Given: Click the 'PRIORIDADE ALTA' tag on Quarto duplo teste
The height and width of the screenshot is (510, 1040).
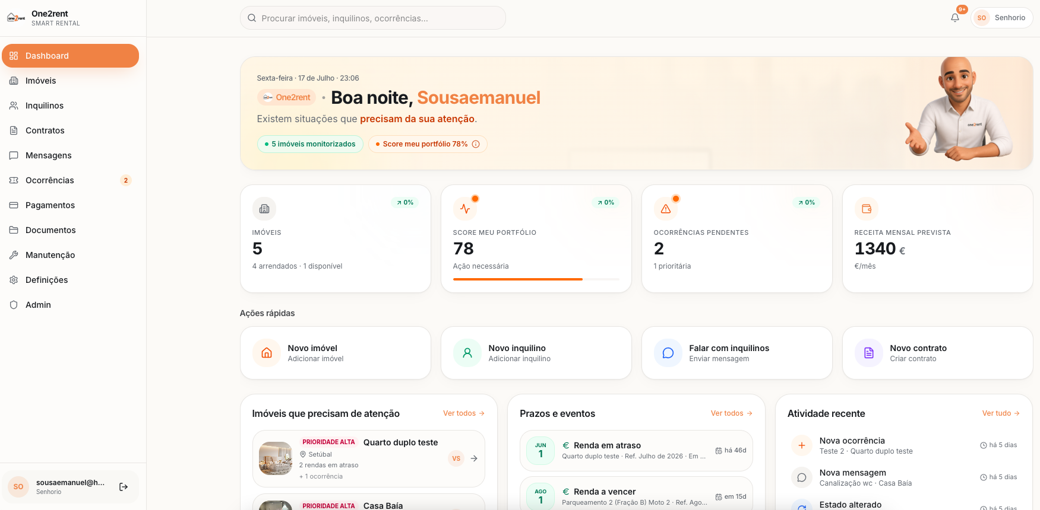Looking at the screenshot, I should click(328, 442).
